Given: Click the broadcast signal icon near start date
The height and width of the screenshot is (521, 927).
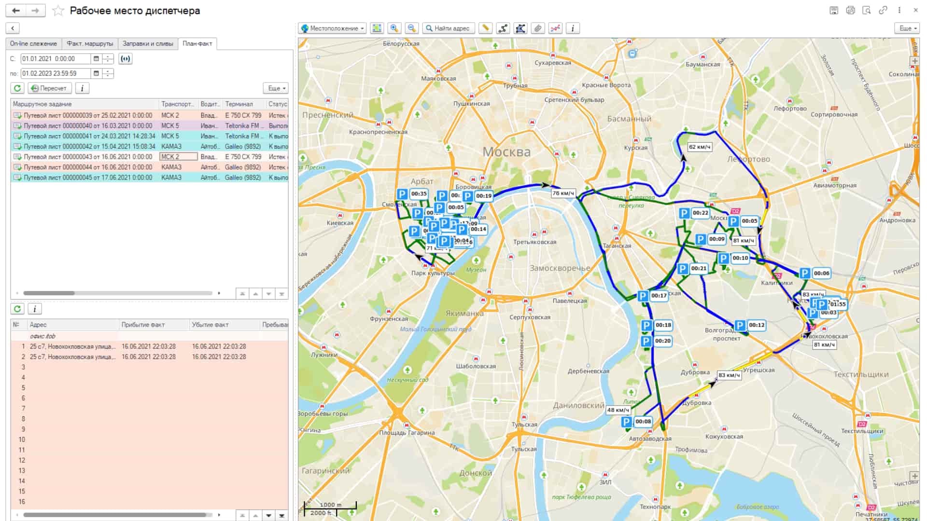Looking at the screenshot, I should pos(125,59).
